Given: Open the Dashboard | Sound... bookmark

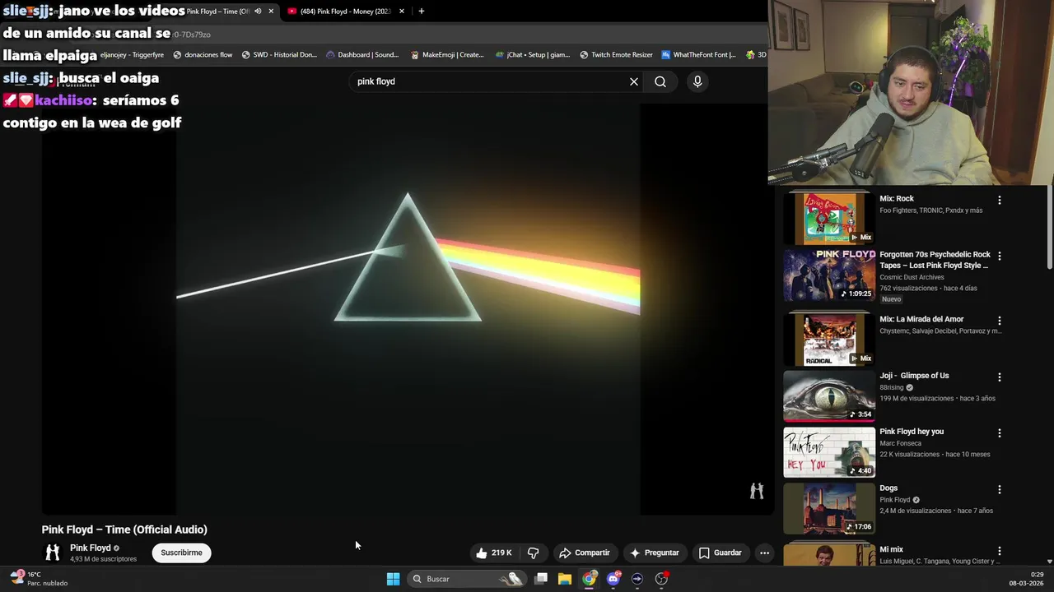Looking at the screenshot, I should click(x=362, y=55).
